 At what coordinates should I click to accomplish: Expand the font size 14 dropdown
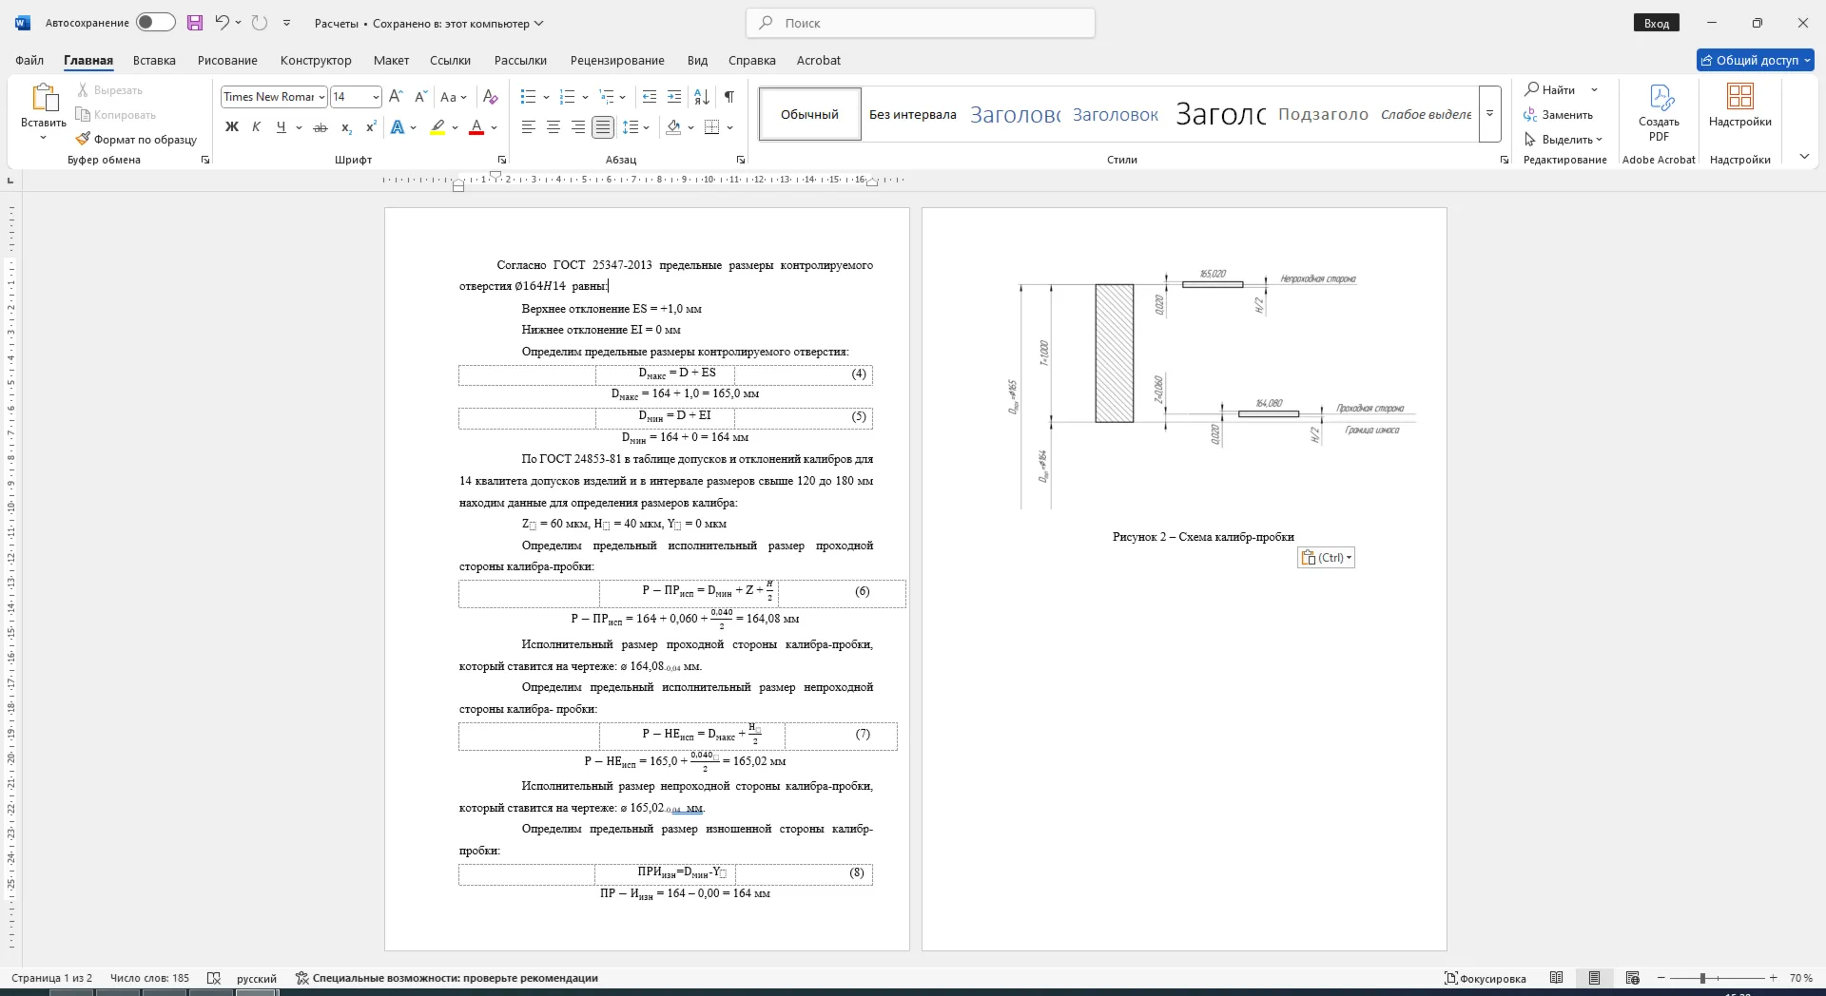pos(376,97)
